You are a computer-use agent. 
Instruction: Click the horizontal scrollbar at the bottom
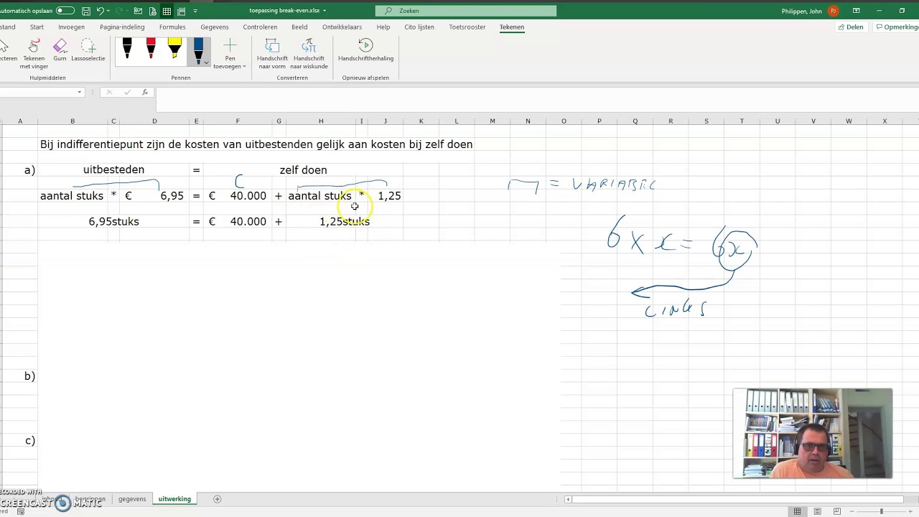click(x=734, y=499)
